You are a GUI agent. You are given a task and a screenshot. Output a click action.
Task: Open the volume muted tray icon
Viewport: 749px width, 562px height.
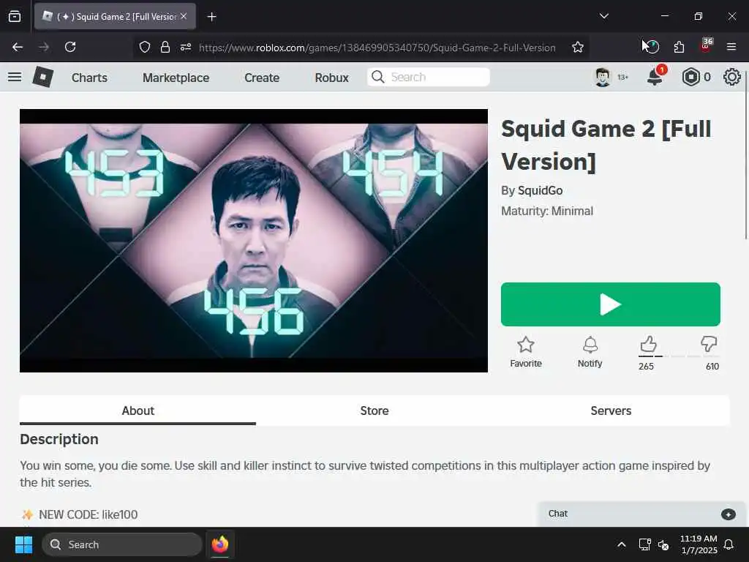click(663, 544)
